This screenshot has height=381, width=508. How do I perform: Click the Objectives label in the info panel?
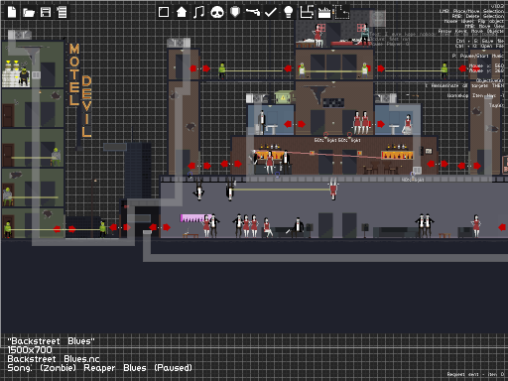tap(489, 80)
